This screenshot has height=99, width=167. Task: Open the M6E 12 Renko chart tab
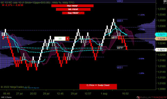tap(6, 97)
